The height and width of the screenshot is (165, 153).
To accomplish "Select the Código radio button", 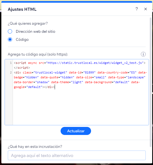I will [10, 39].
